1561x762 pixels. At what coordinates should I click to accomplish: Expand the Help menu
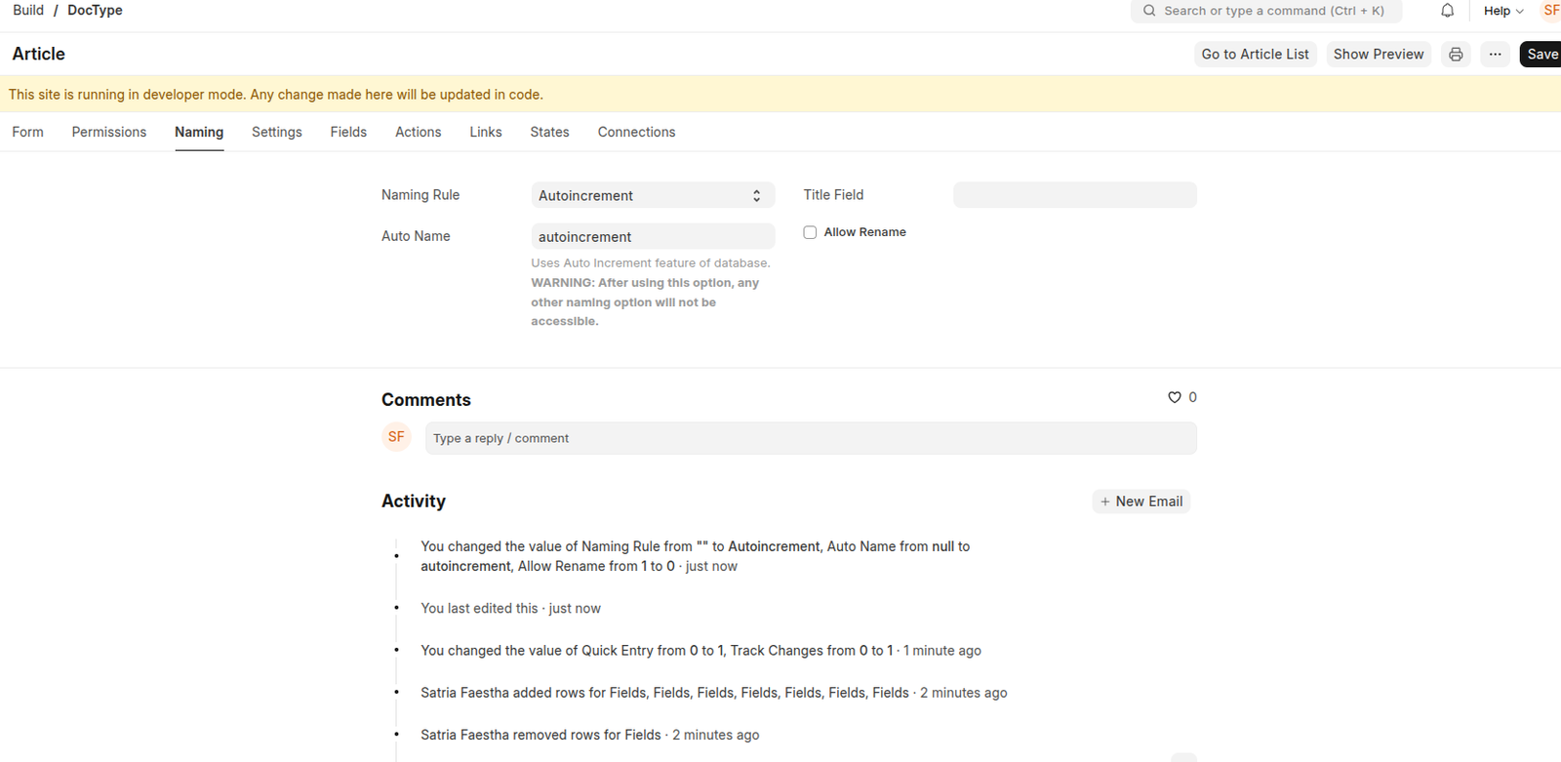point(1502,11)
